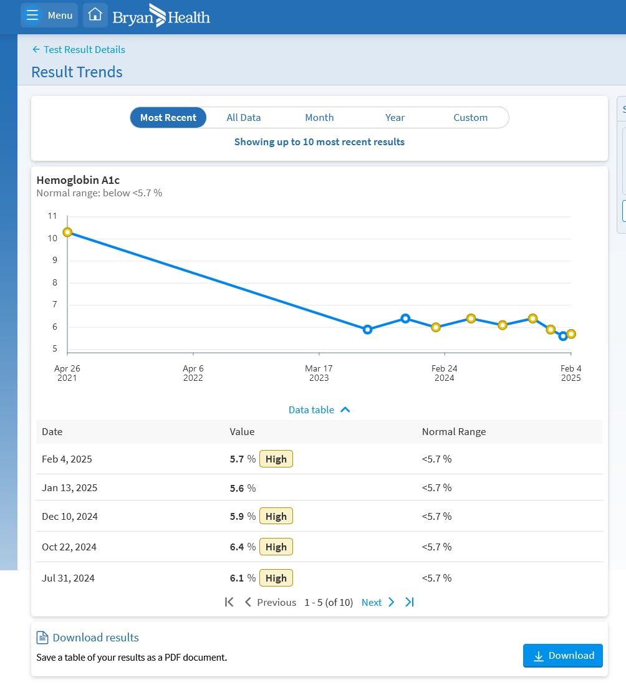Click the Bryan Health logo
Screen dimensions: 626x685
(x=161, y=16)
